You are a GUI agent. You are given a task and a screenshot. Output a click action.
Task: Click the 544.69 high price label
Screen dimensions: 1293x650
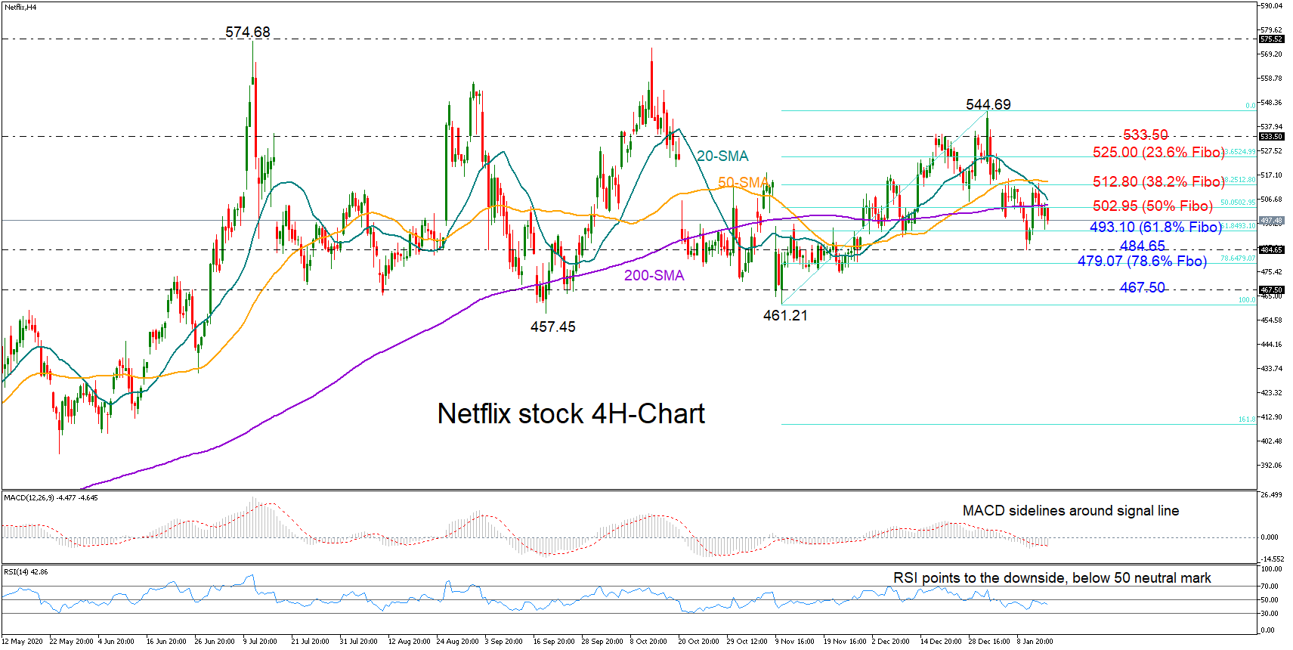tap(988, 104)
